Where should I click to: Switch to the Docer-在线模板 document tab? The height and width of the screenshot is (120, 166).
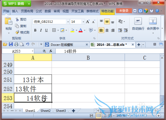pos(66,45)
